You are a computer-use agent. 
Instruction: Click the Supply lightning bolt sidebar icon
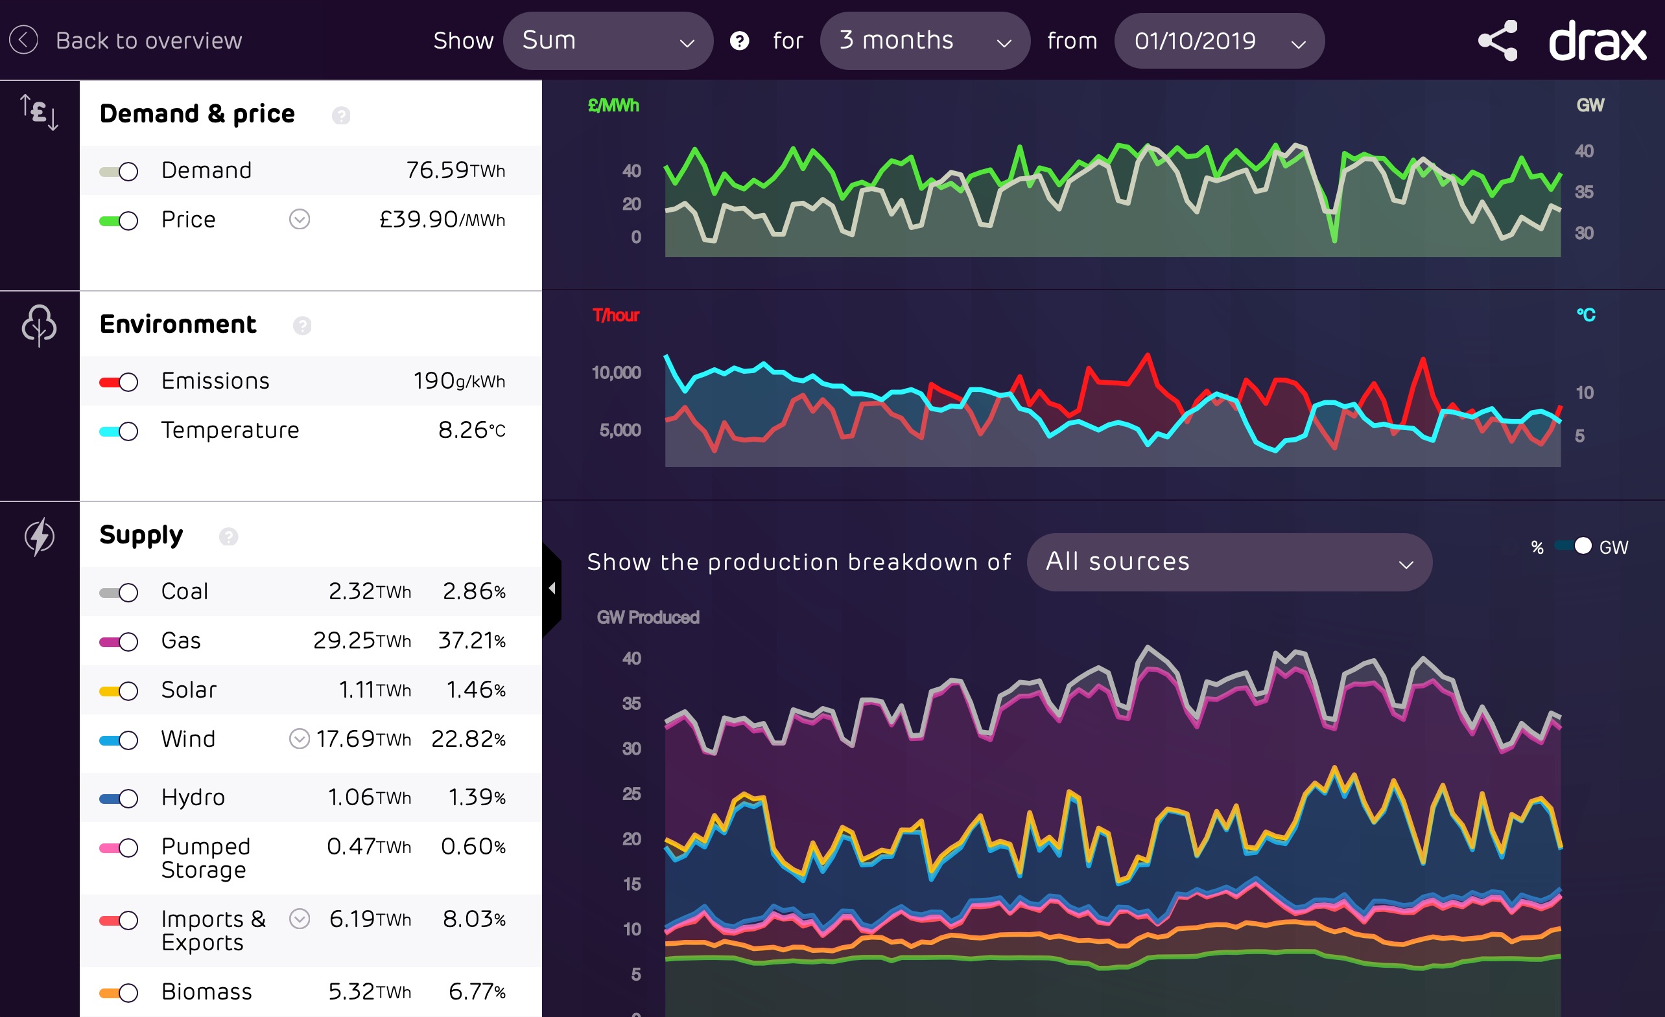39,538
